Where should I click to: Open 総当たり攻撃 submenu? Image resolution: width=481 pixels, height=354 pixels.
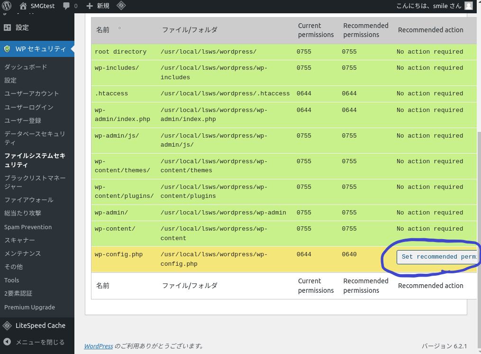point(23,213)
